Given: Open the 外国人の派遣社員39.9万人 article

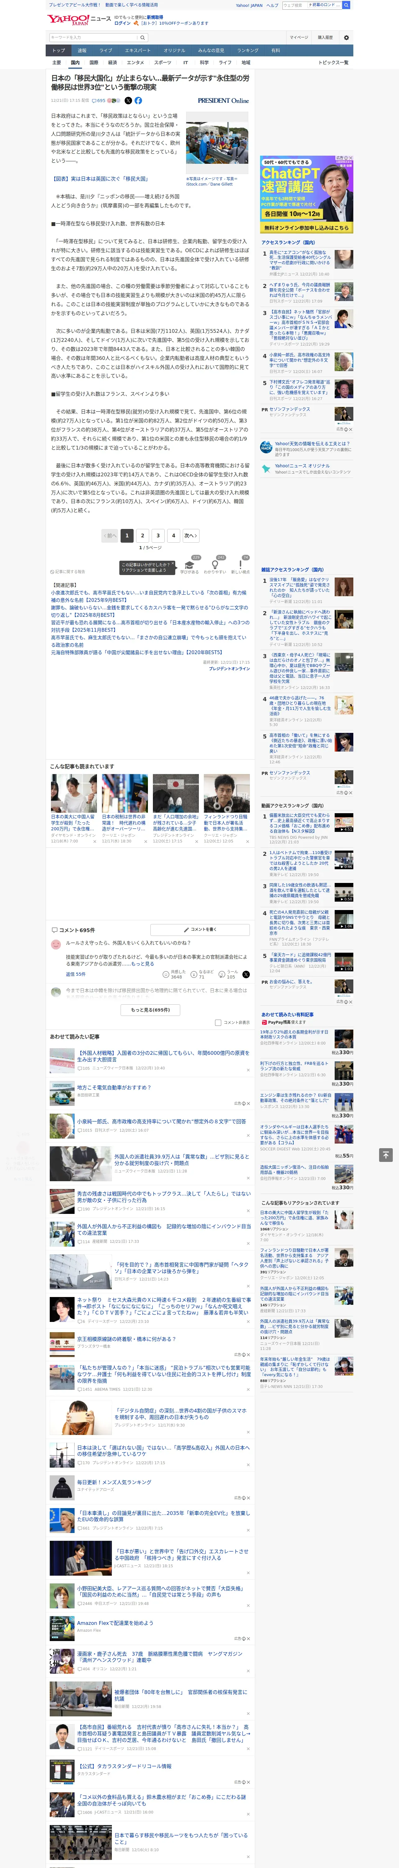Looking at the screenshot, I should (x=181, y=1161).
